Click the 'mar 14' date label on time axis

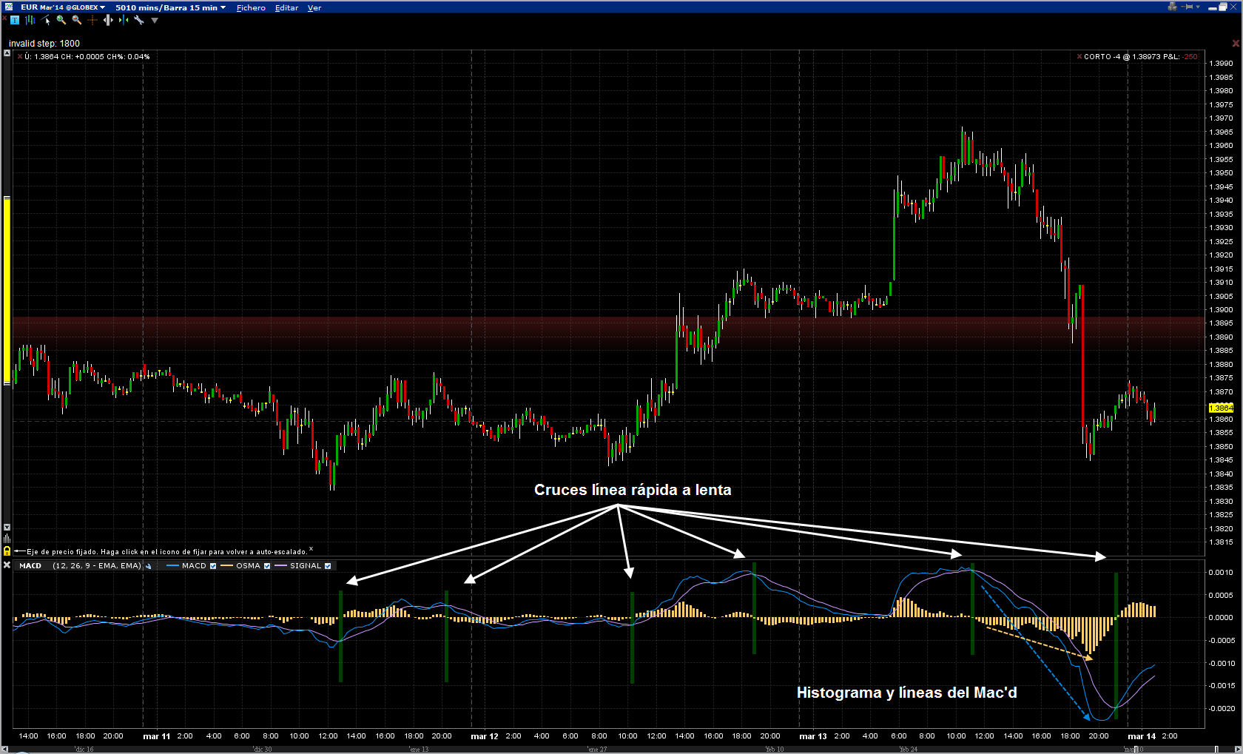pyautogui.click(x=1142, y=736)
